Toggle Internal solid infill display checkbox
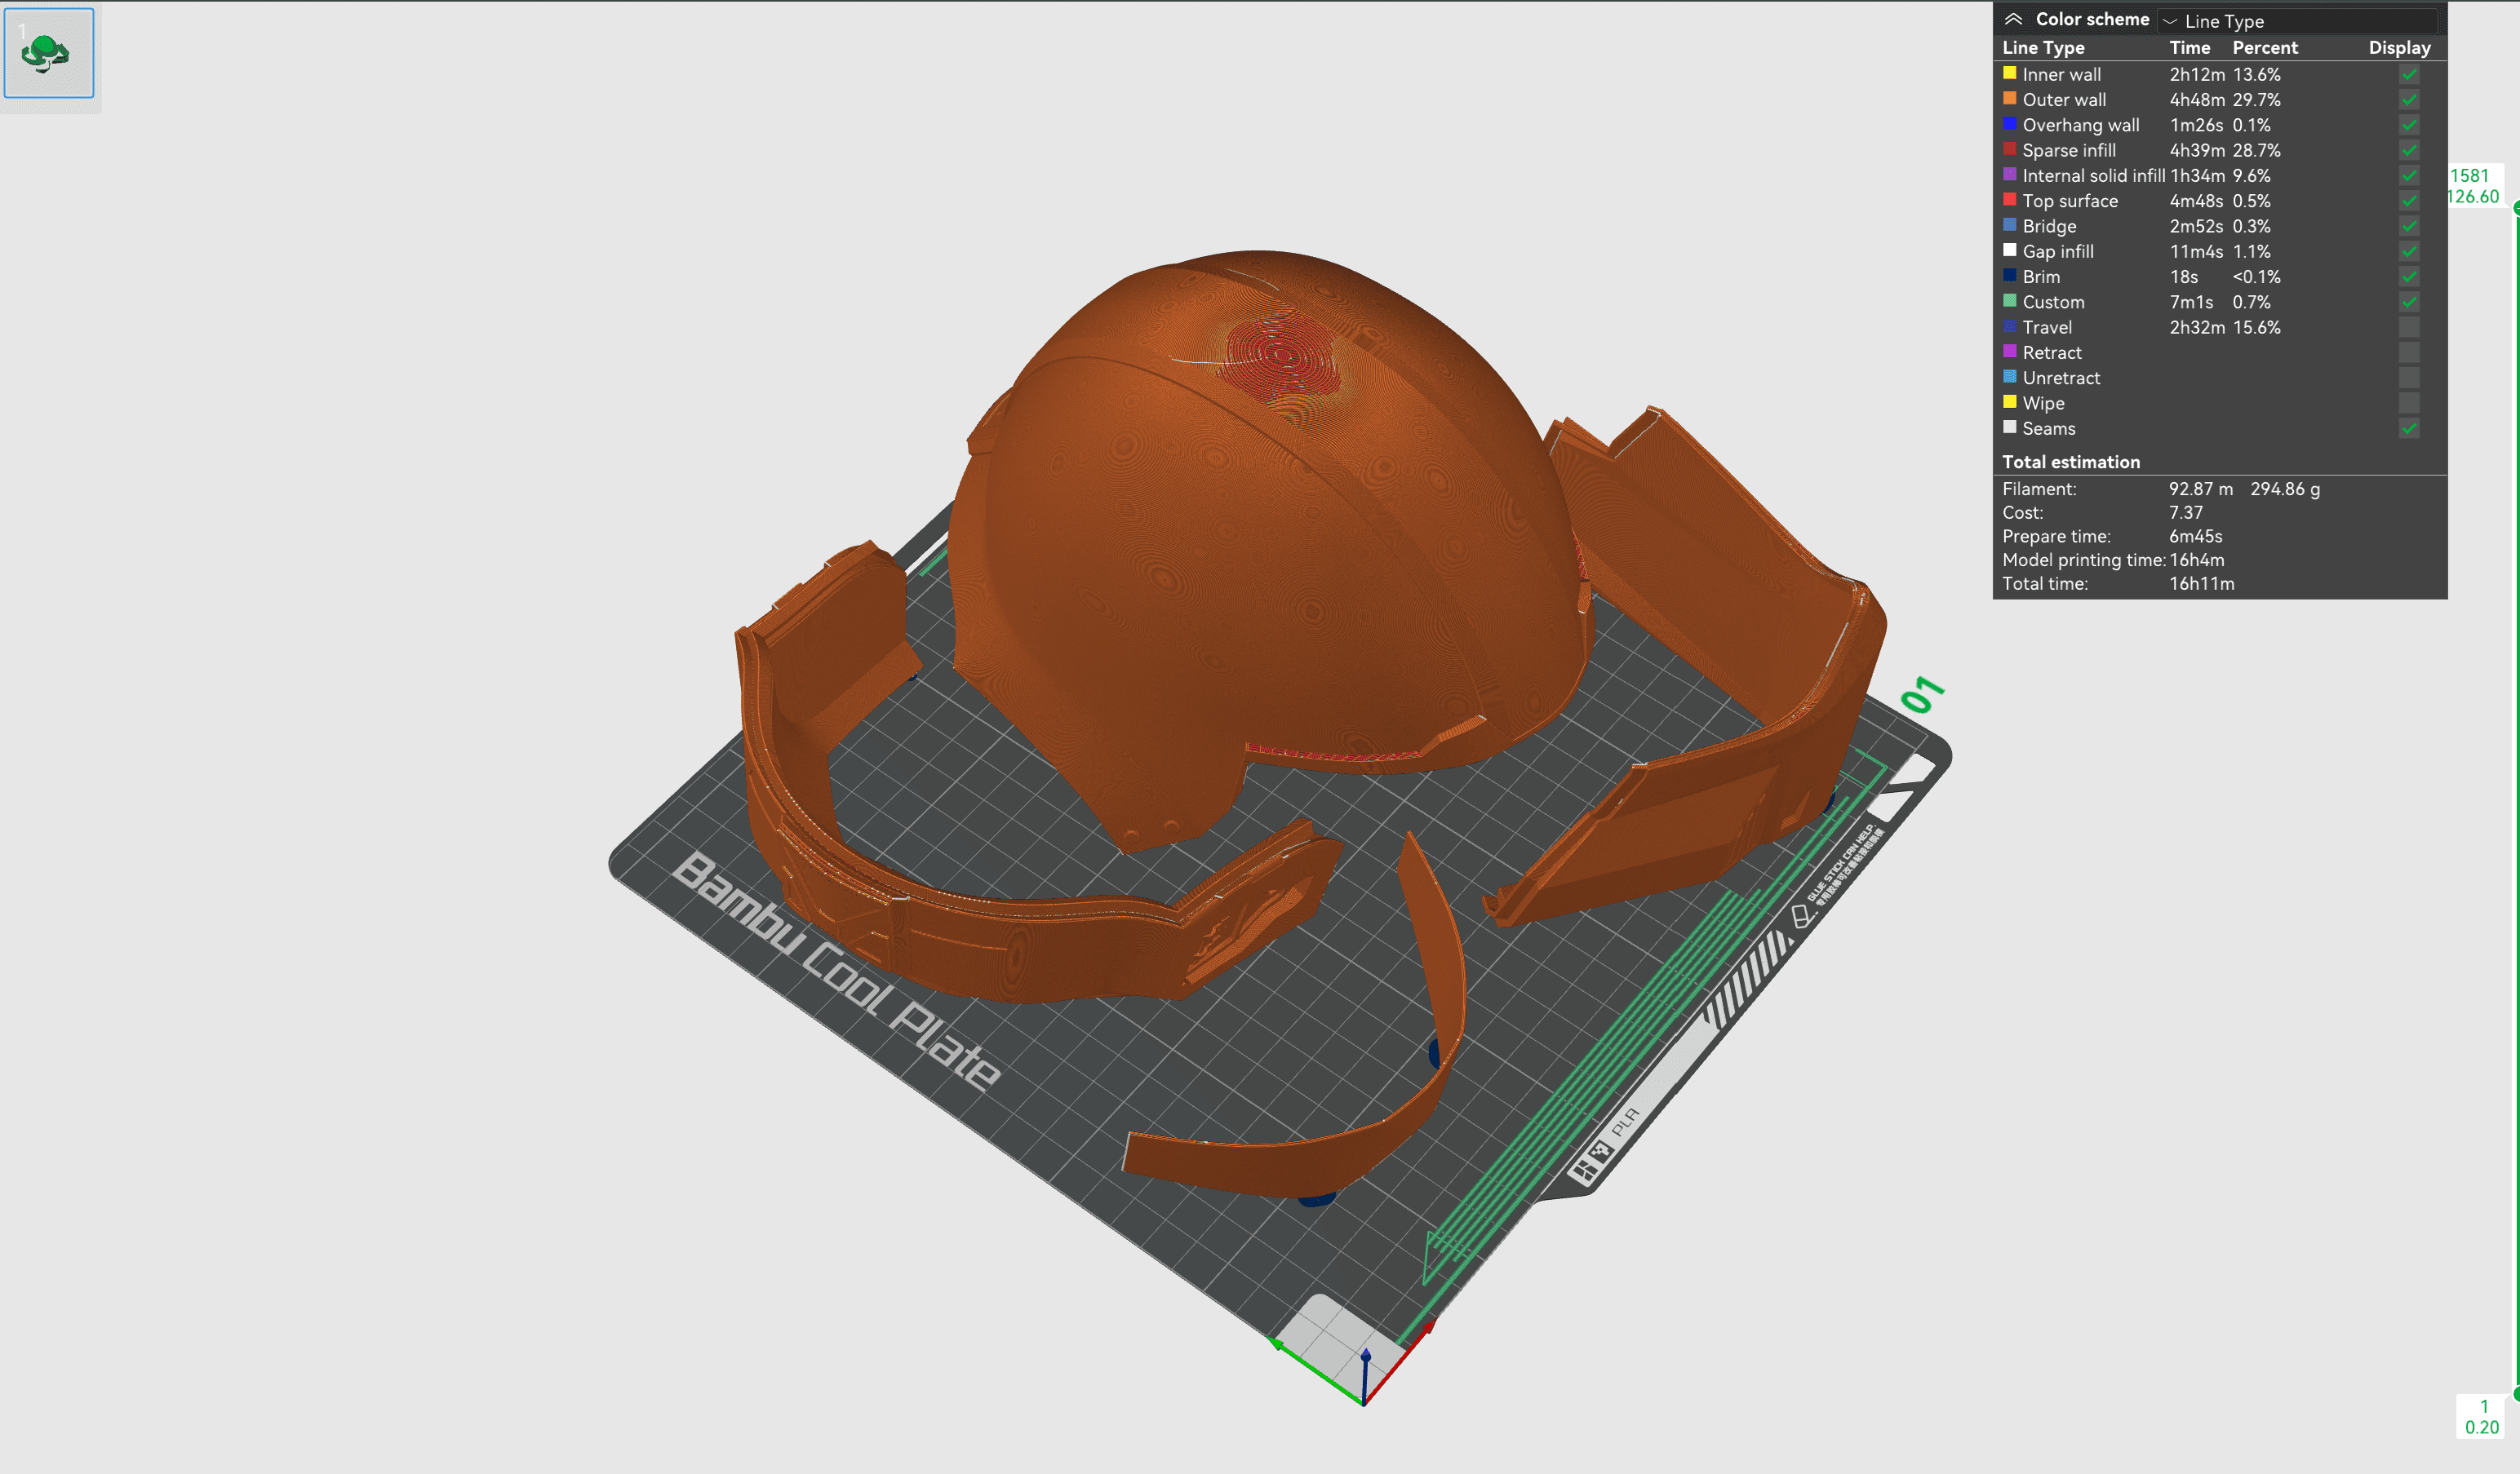 click(2409, 176)
